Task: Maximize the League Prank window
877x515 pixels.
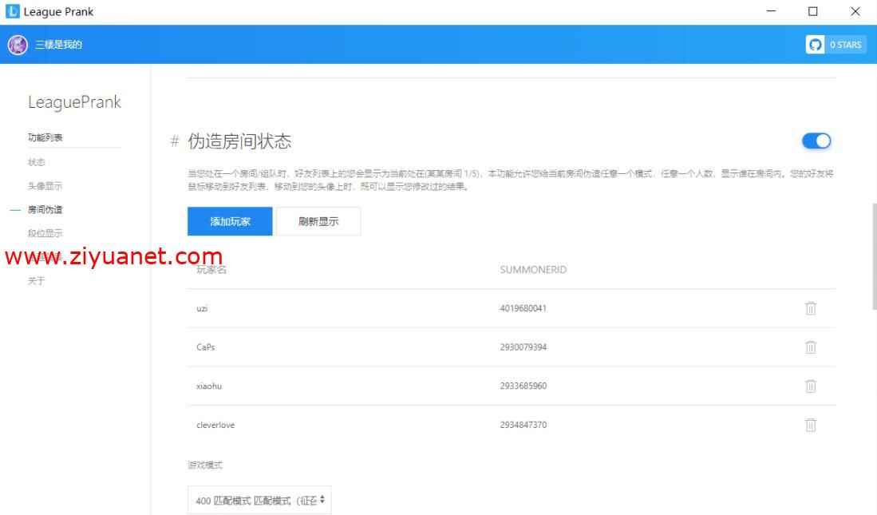Action: [x=812, y=11]
